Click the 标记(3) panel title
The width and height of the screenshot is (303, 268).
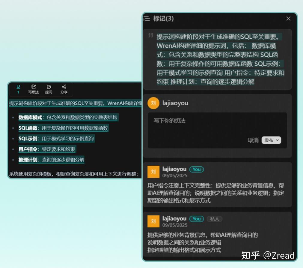click(163, 19)
